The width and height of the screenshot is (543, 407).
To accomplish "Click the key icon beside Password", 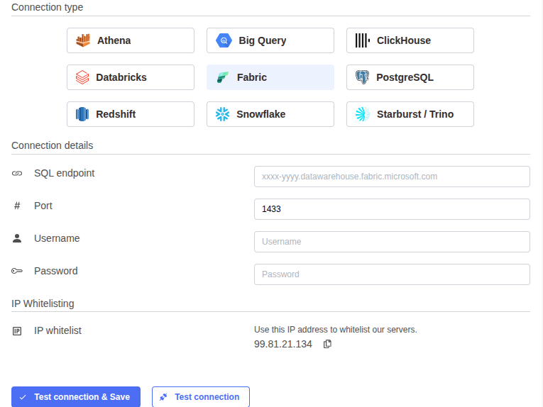I will point(17,271).
